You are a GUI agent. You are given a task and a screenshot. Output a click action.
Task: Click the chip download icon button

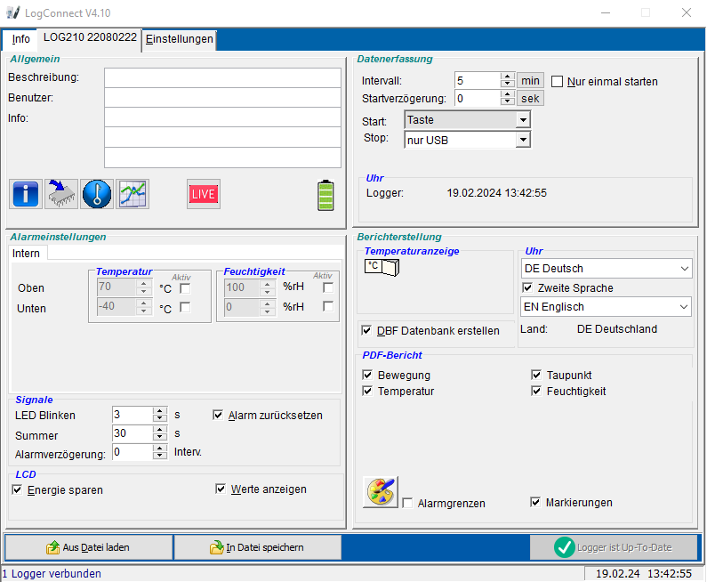[61, 193]
